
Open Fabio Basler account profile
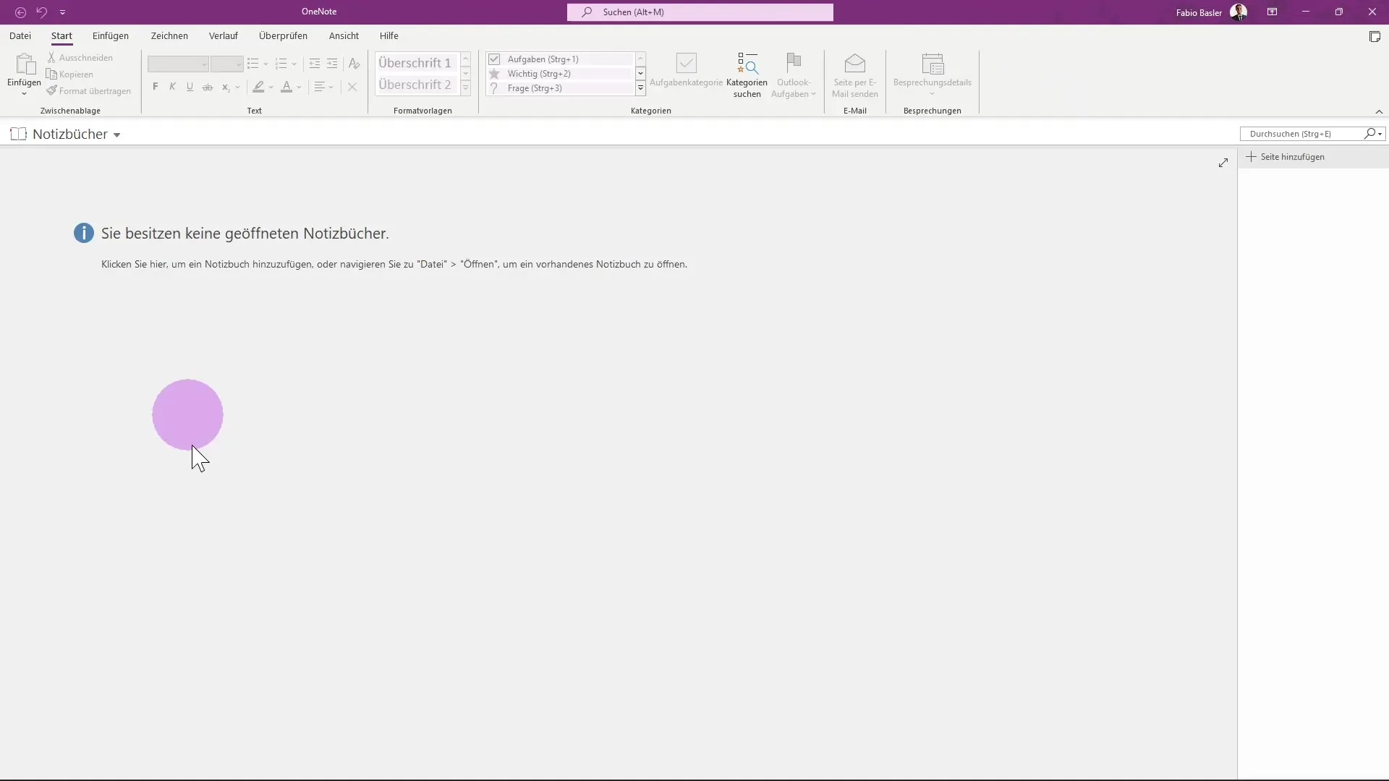[1211, 12]
